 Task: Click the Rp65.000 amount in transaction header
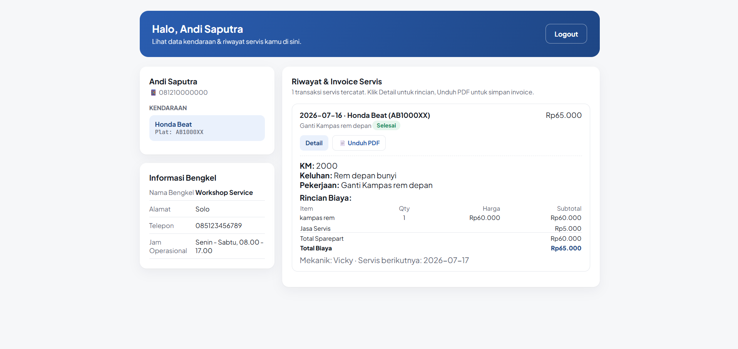[x=564, y=115]
